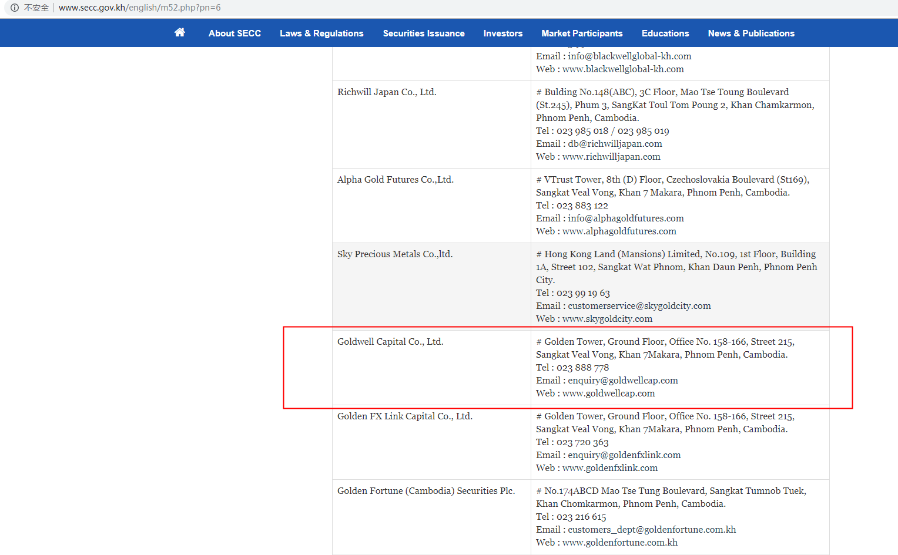This screenshot has width=898, height=555.
Task: Open the About SECC menu
Action: coord(234,33)
